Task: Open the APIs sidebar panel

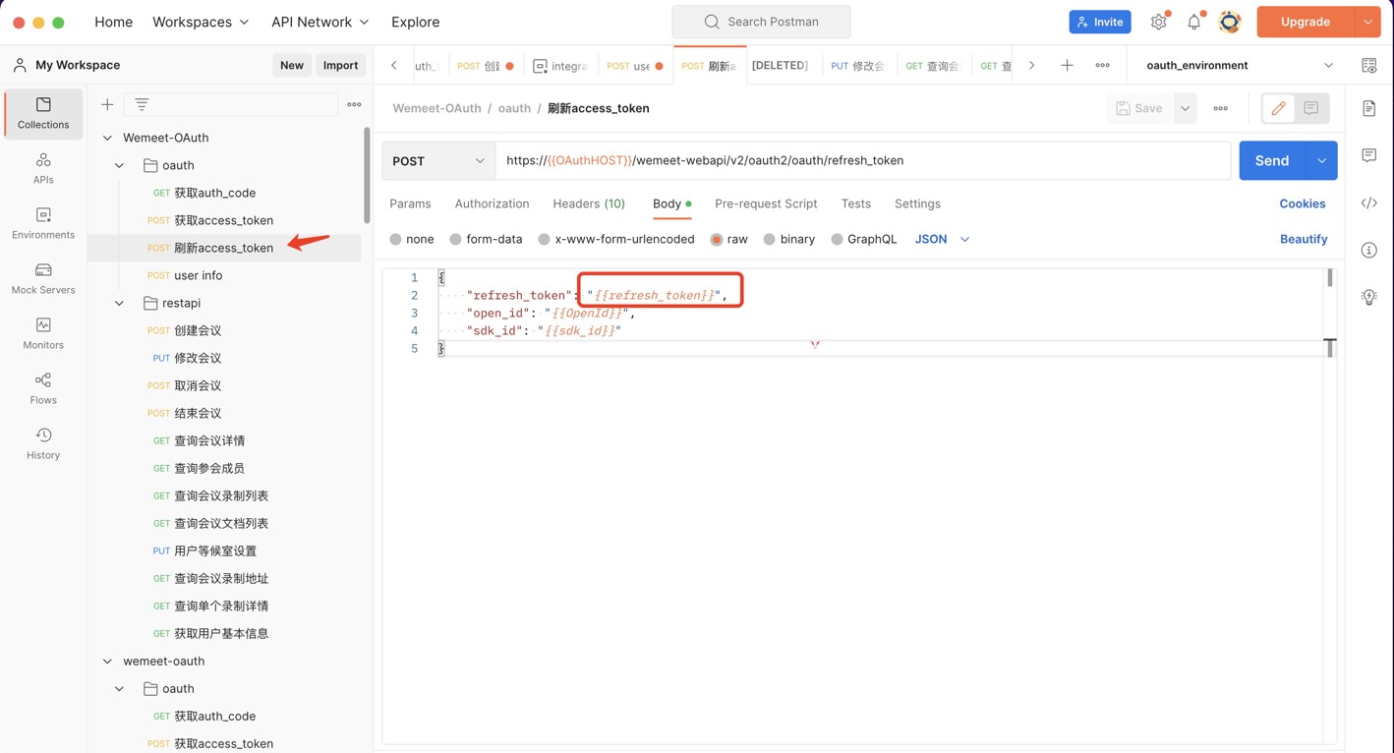Action: point(43,168)
